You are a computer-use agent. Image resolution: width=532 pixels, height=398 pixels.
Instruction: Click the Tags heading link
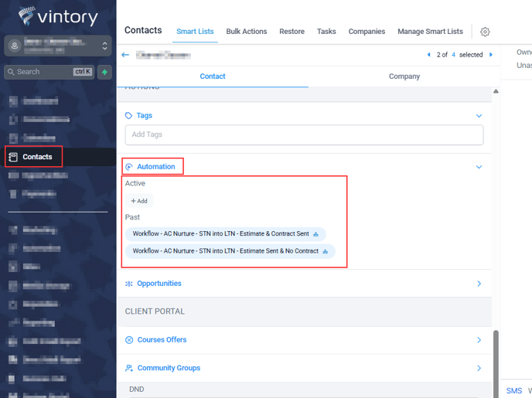[x=144, y=116]
